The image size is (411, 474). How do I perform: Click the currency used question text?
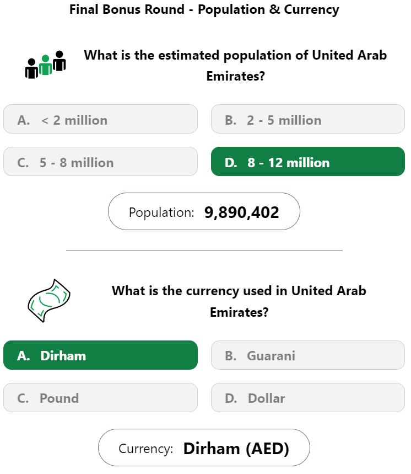tap(239, 301)
